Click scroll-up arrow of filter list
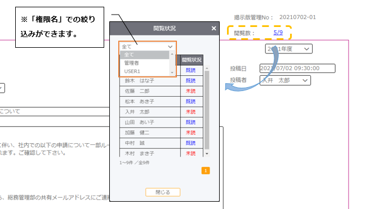Screen dimensions: 365x209 coord(172,54)
